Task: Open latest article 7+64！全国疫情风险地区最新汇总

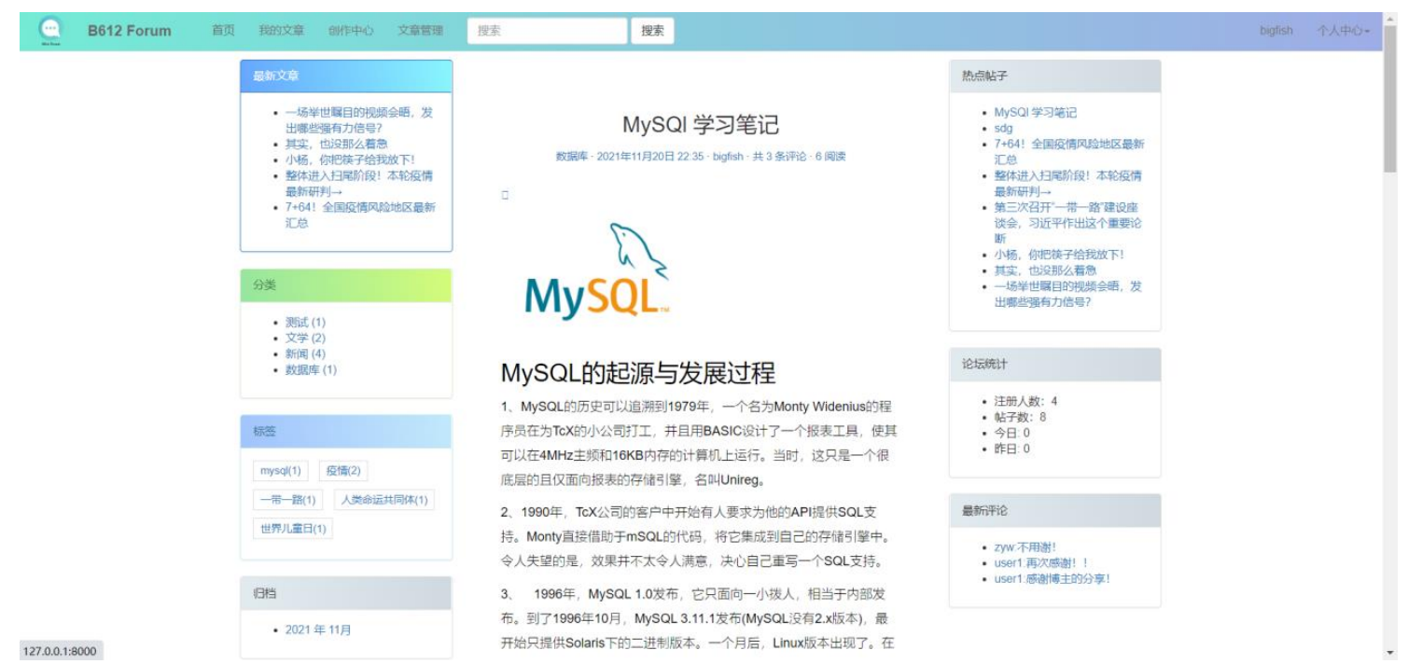Action: [360, 215]
